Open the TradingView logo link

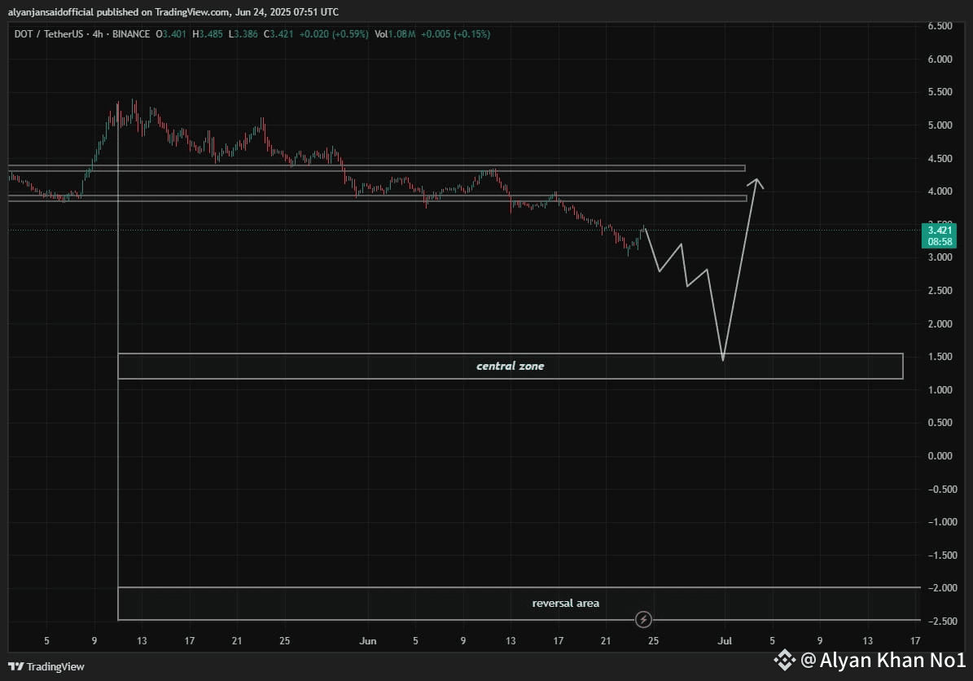click(x=46, y=666)
